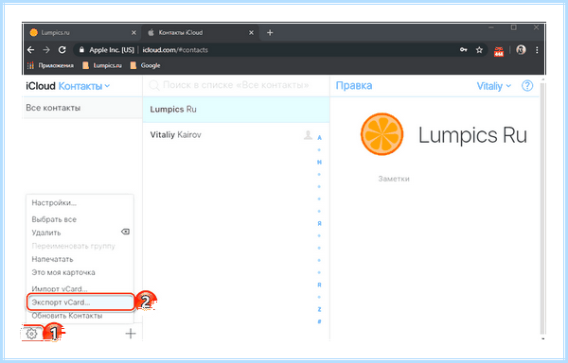View site security lock info
This screenshot has width=568, height=363.
pyautogui.click(x=81, y=50)
